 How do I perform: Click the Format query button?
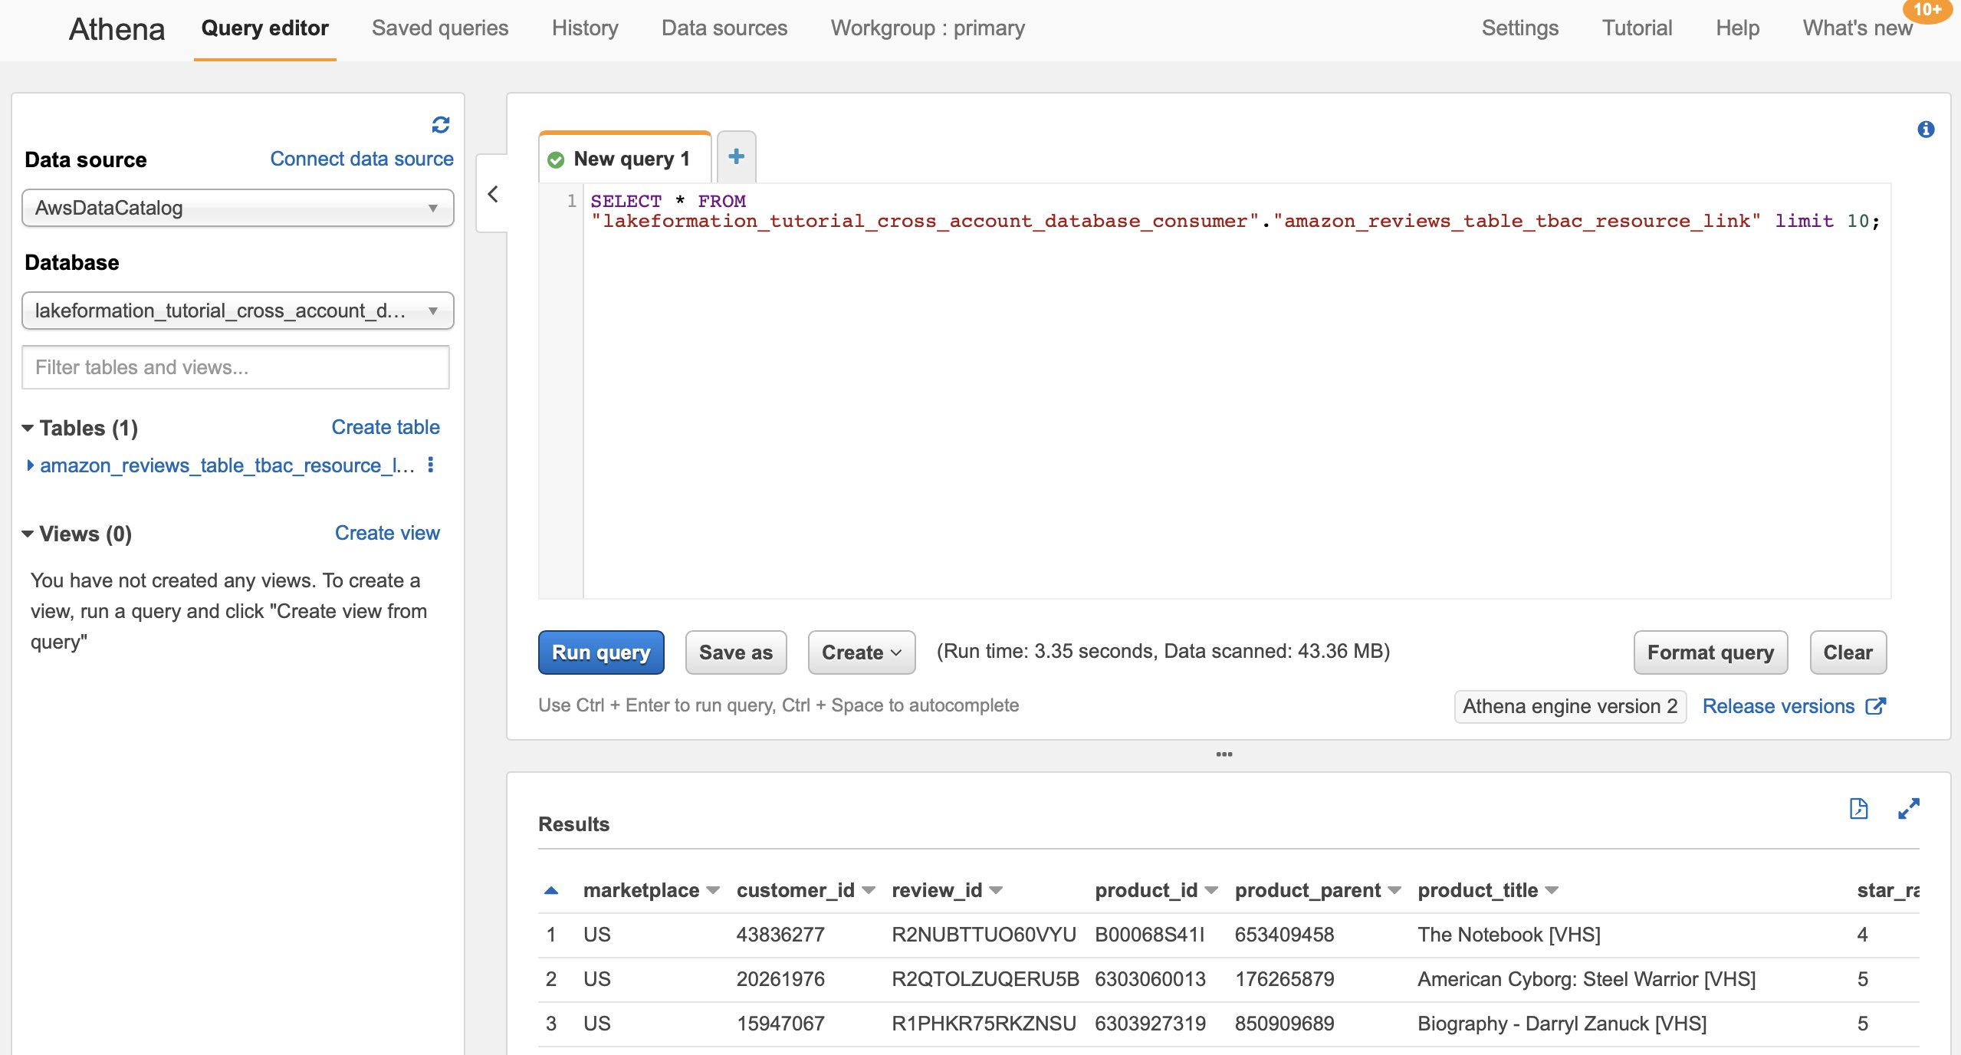pos(1710,652)
